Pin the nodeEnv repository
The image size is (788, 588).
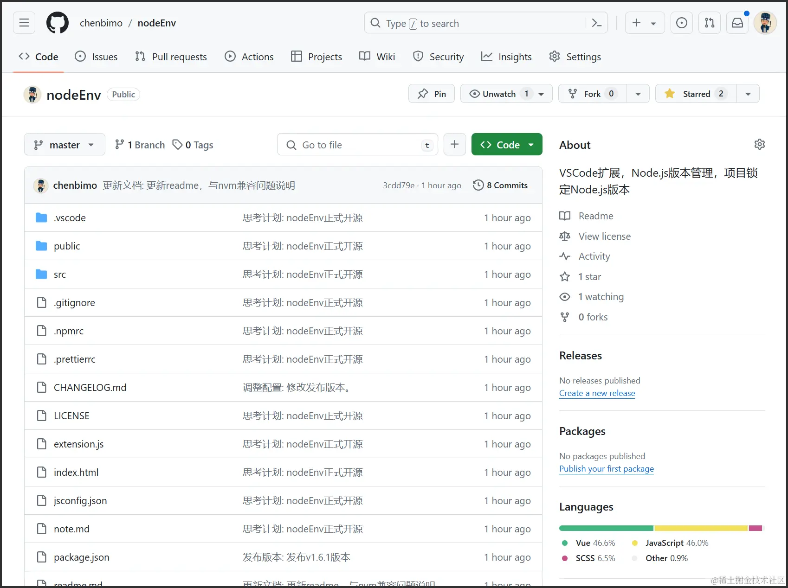click(x=432, y=94)
